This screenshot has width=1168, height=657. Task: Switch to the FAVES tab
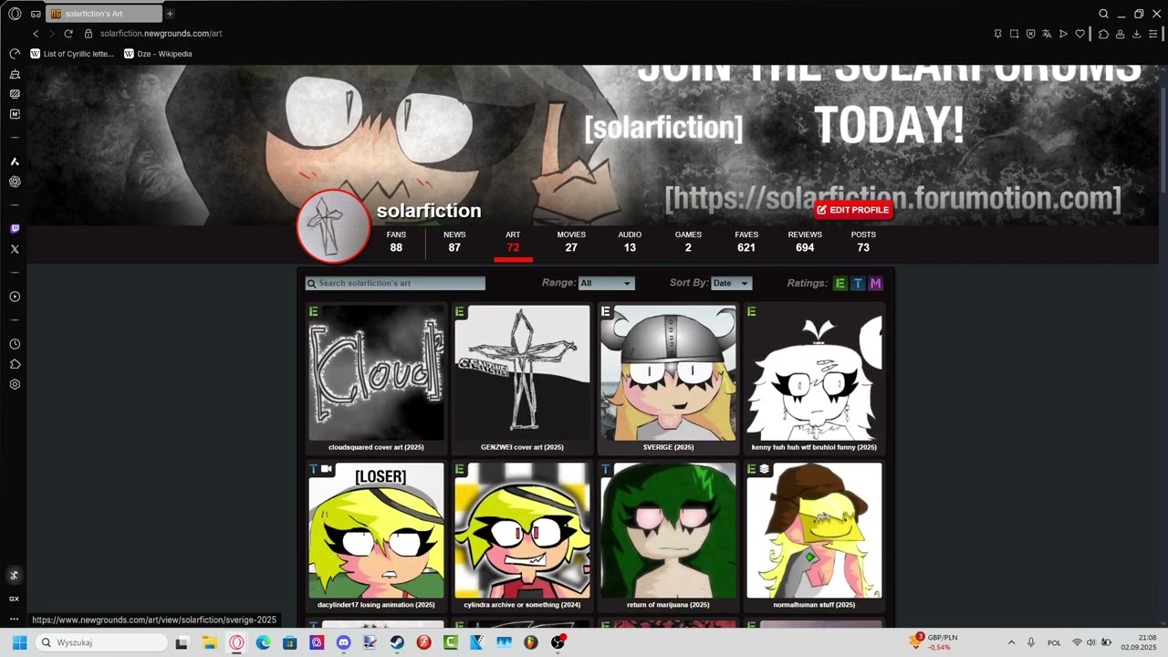pyautogui.click(x=746, y=242)
